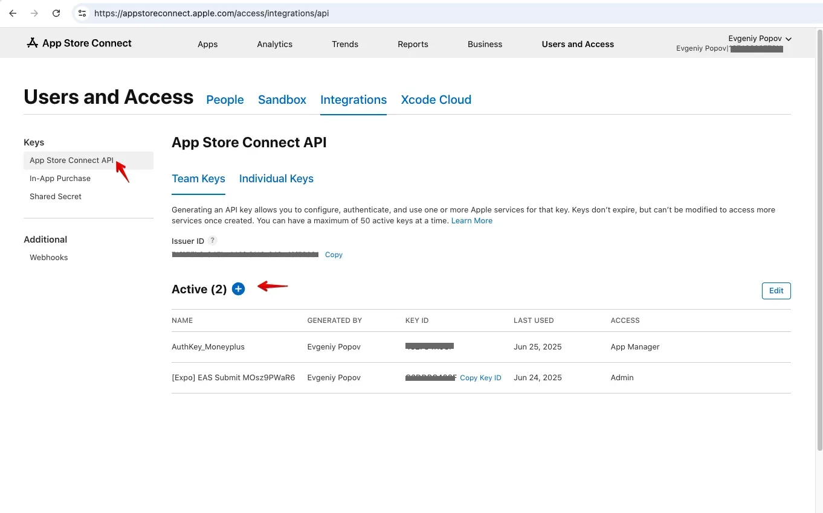Switch to Individual Keys tab

tap(276, 179)
